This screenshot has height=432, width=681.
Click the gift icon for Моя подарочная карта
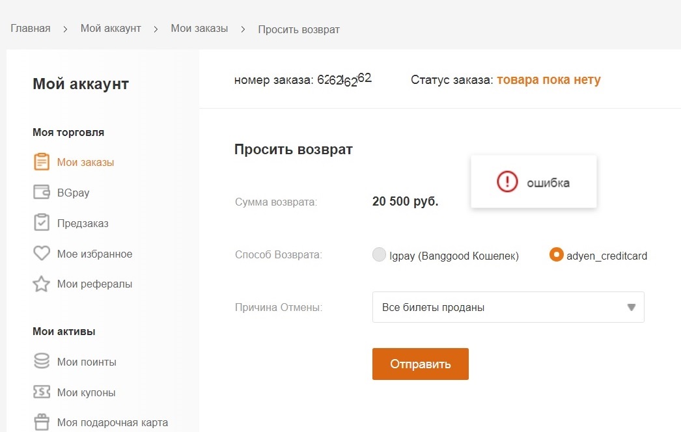click(42, 422)
